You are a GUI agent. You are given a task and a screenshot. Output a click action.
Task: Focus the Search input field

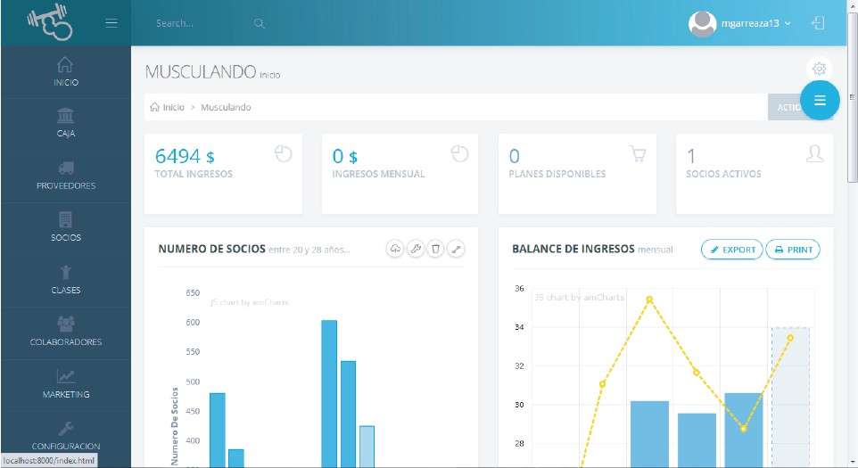[200, 23]
